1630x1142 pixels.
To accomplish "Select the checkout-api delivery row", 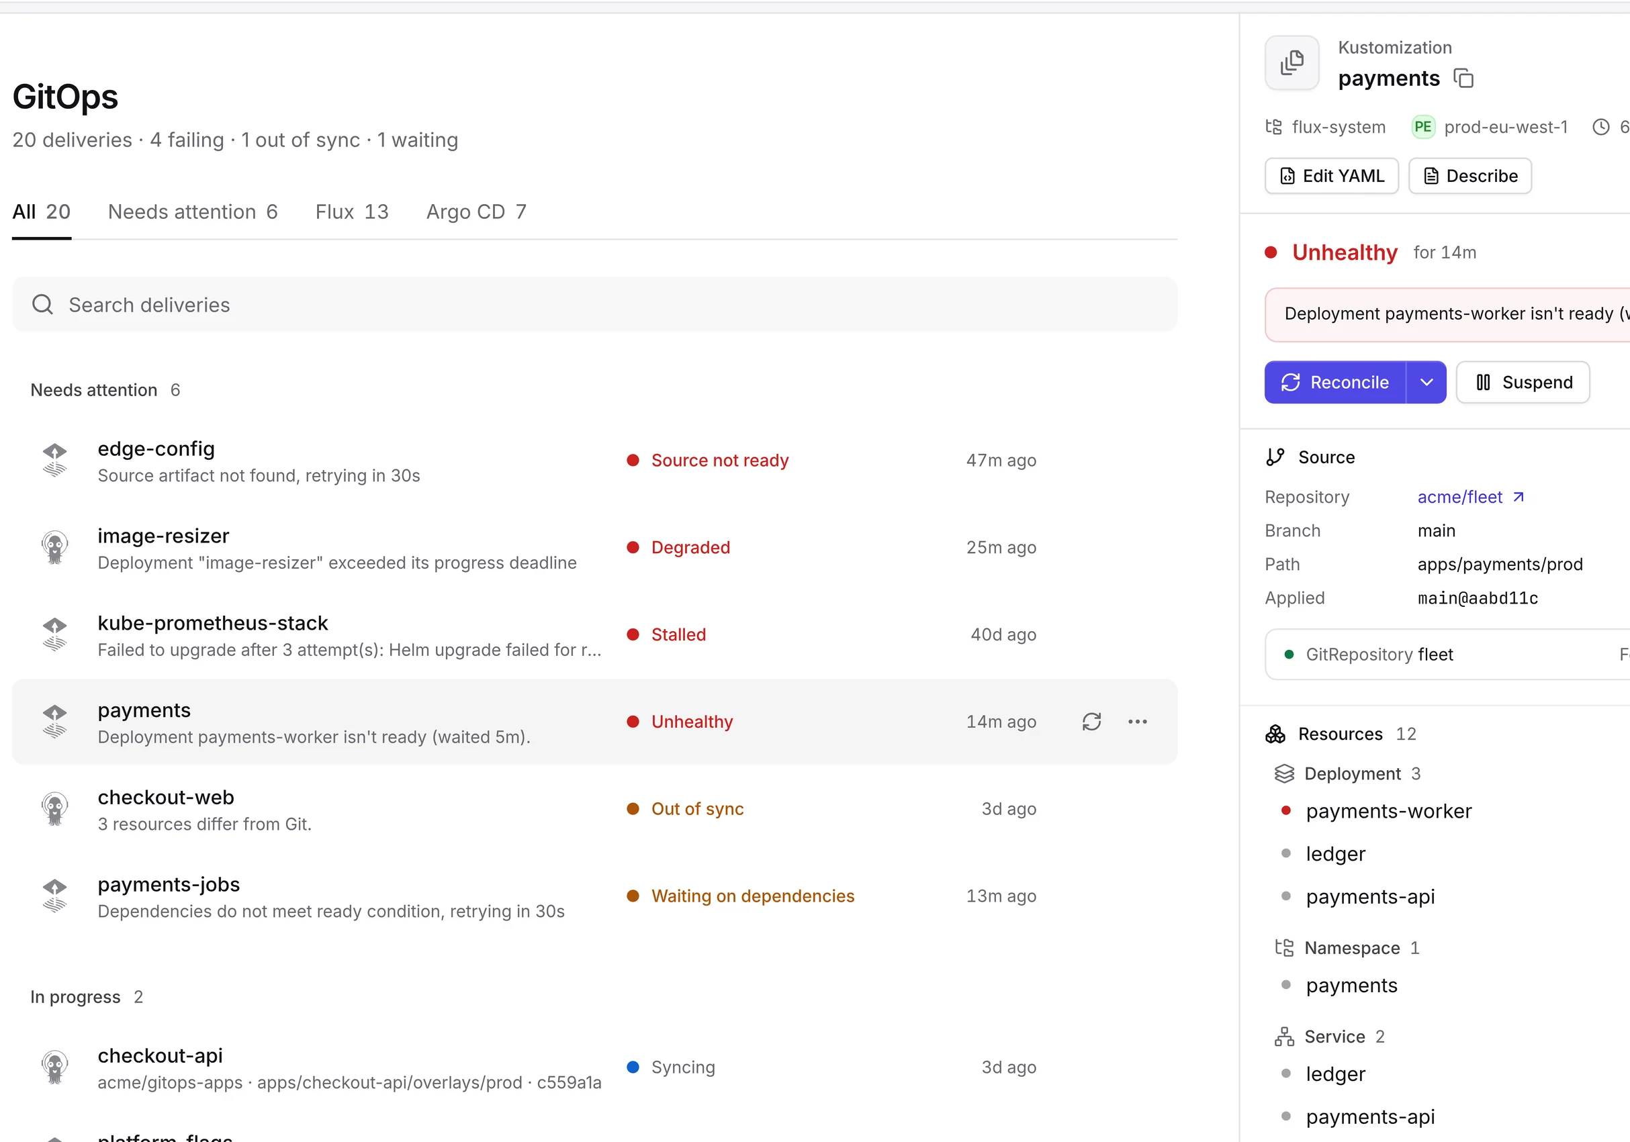I will (595, 1068).
